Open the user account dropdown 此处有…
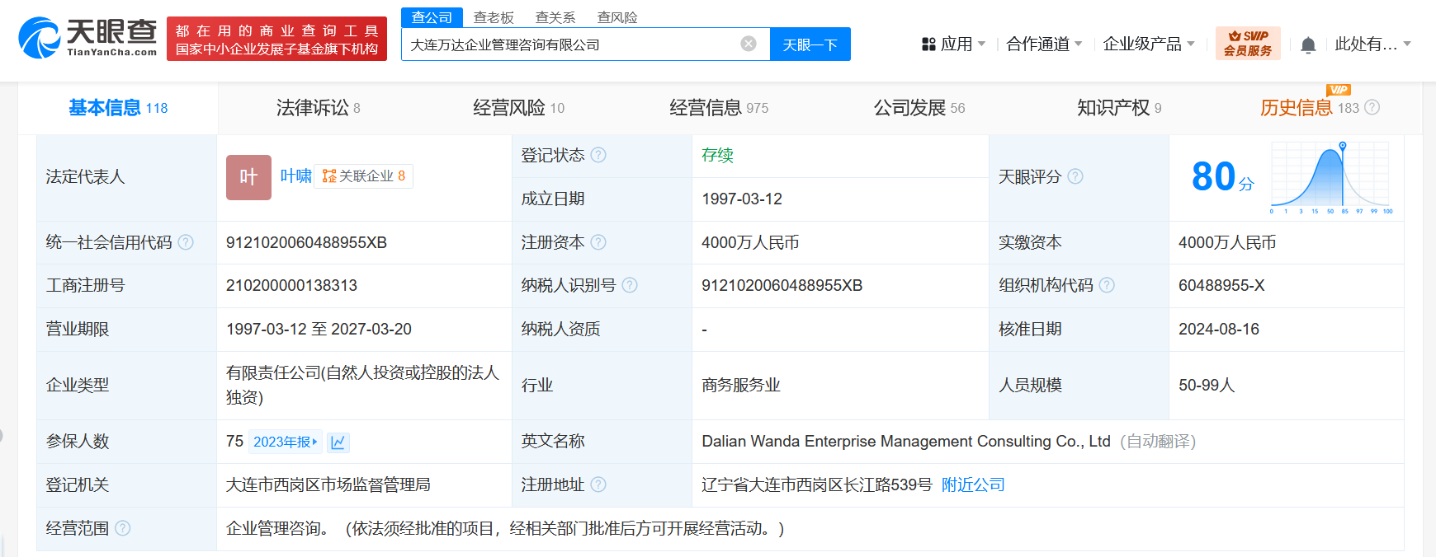The height and width of the screenshot is (557, 1436). [1372, 44]
